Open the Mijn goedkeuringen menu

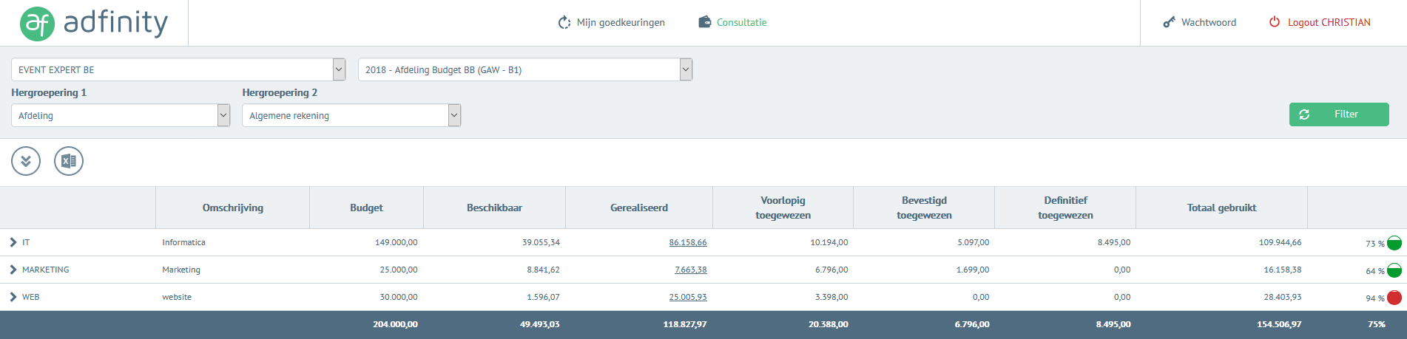click(611, 23)
